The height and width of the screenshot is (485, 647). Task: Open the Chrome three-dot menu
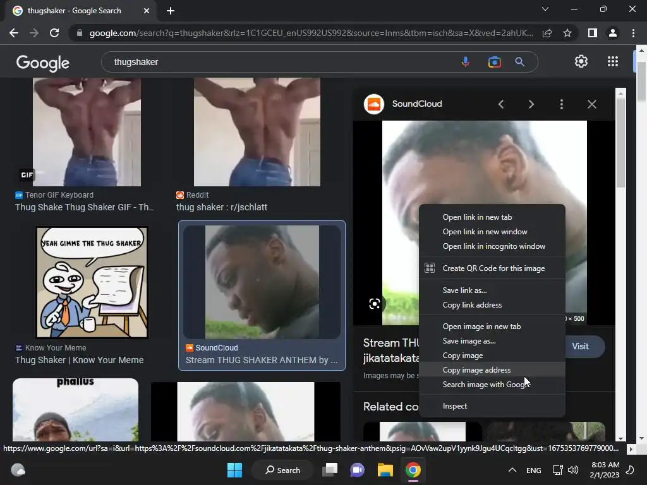point(633,33)
